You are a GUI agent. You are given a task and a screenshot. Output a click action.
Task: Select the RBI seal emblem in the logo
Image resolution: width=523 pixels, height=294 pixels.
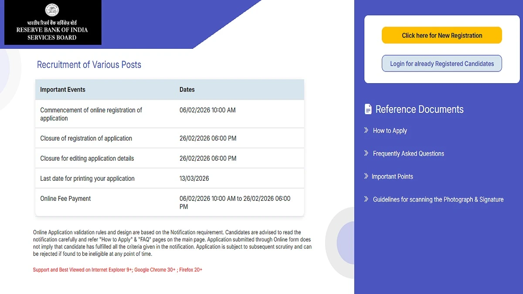point(52,10)
